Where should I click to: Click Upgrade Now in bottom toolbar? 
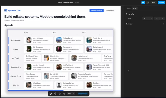(x=83, y=94)
